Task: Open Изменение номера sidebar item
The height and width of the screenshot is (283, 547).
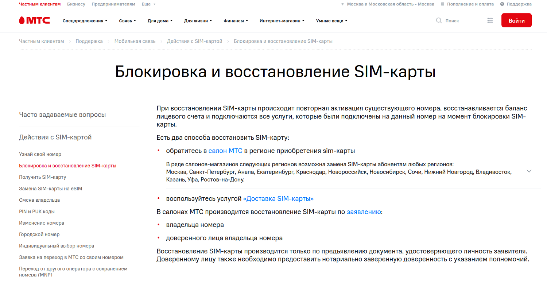Action: point(42,223)
